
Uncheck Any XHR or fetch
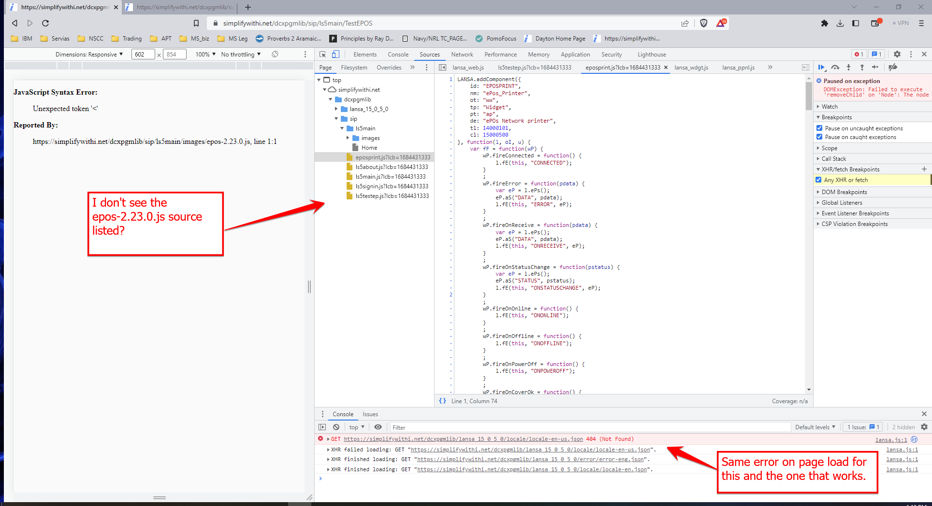point(818,180)
